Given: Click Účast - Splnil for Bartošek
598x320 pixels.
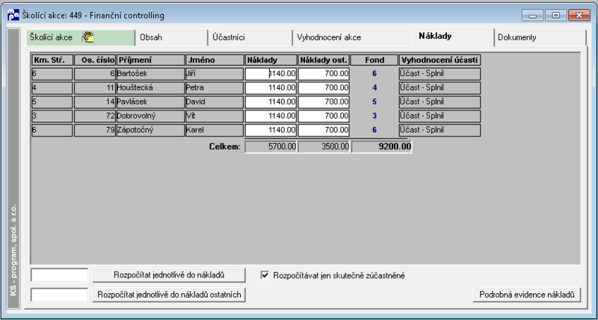Looking at the screenshot, I should (440, 74).
